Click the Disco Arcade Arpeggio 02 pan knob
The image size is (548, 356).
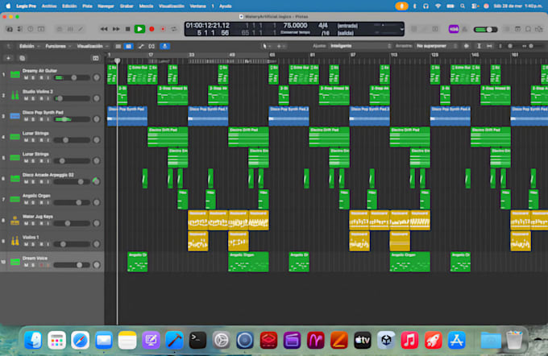(x=96, y=181)
